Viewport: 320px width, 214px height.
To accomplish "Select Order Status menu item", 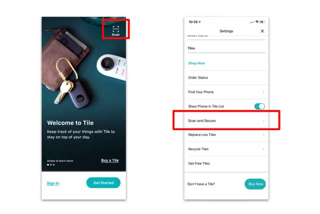I will pyautogui.click(x=226, y=78).
